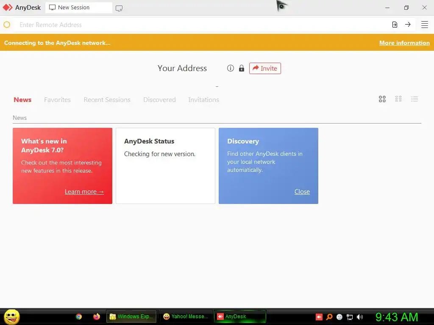Screen dimensions: 434x325
Task: Click the AnyDesk taskbar button
Action: (x=240, y=317)
